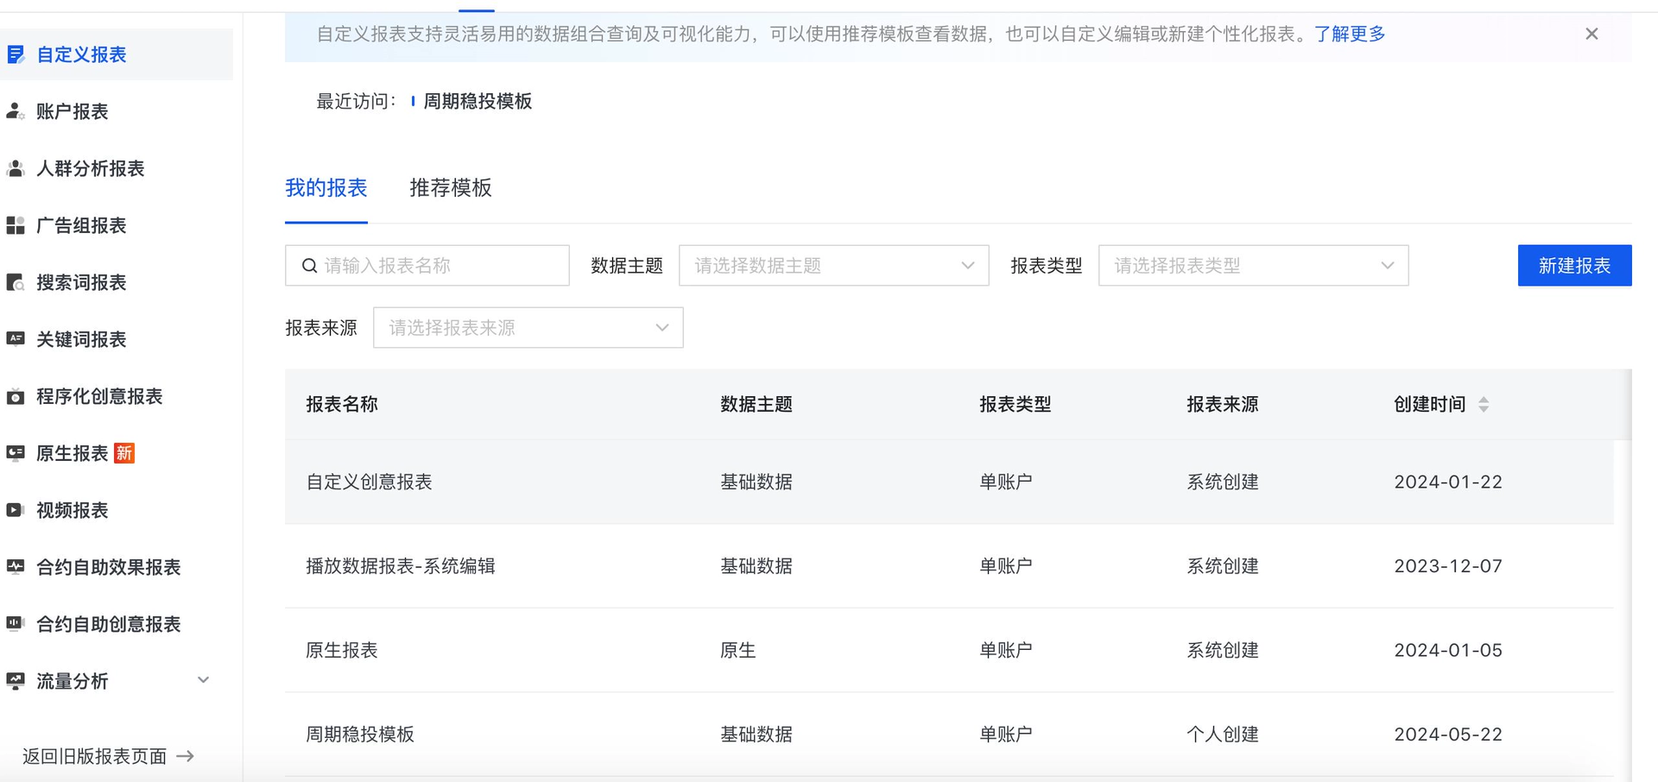Open the 报表类型 dropdown
Image resolution: width=1658 pixels, height=782 pixels.
[1252, 265]
